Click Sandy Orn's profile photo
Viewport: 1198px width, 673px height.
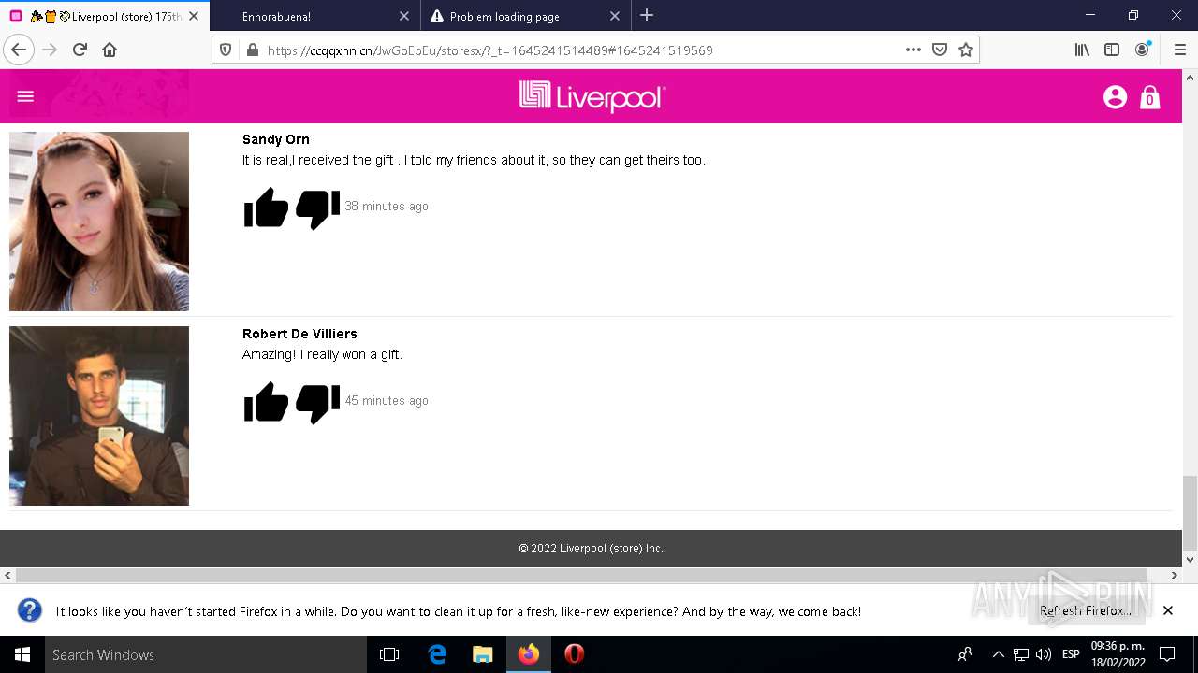coord(99,222)
